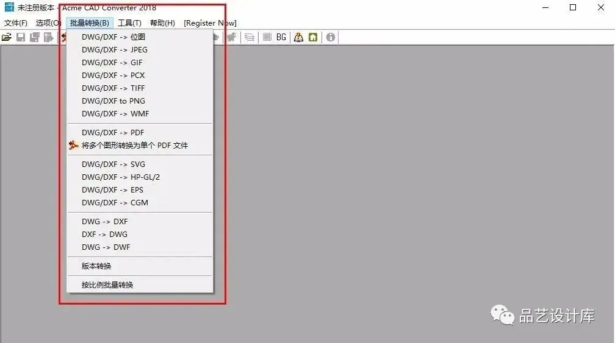The width and height of the screenshot is (615, 343).
Task: Click PDF icon beside multi-drawing PDF entry
Action: click(73, 145)
